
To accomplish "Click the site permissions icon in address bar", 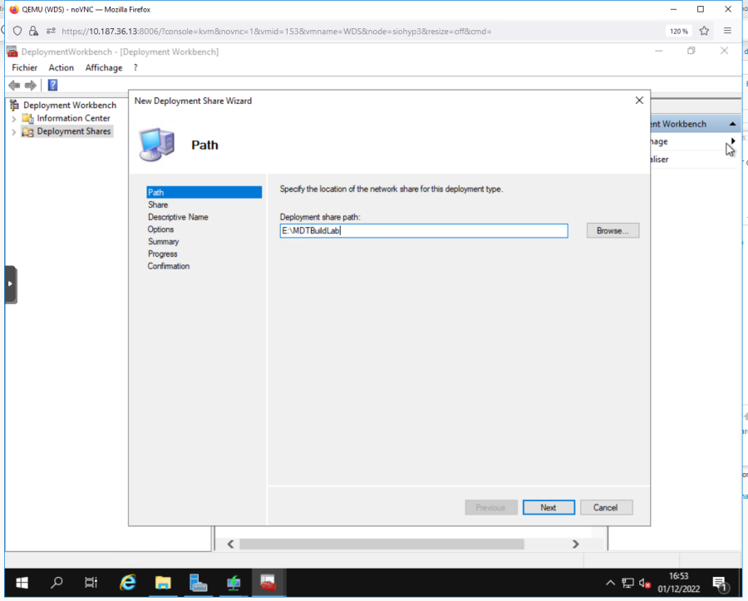I will 51,31.
